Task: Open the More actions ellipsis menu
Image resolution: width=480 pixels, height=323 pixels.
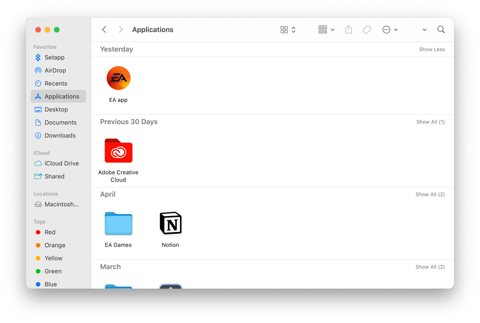Action: [390, 29]
